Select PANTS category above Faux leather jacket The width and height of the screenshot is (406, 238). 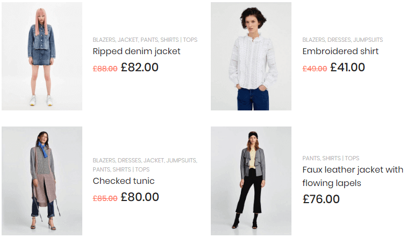point(311,158)
